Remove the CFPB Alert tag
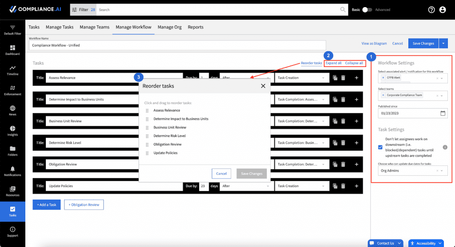 (x=383, y=78)
